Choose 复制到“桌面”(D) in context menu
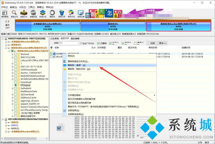The width and height of the screenshot is (215, 144). [109, 65]
